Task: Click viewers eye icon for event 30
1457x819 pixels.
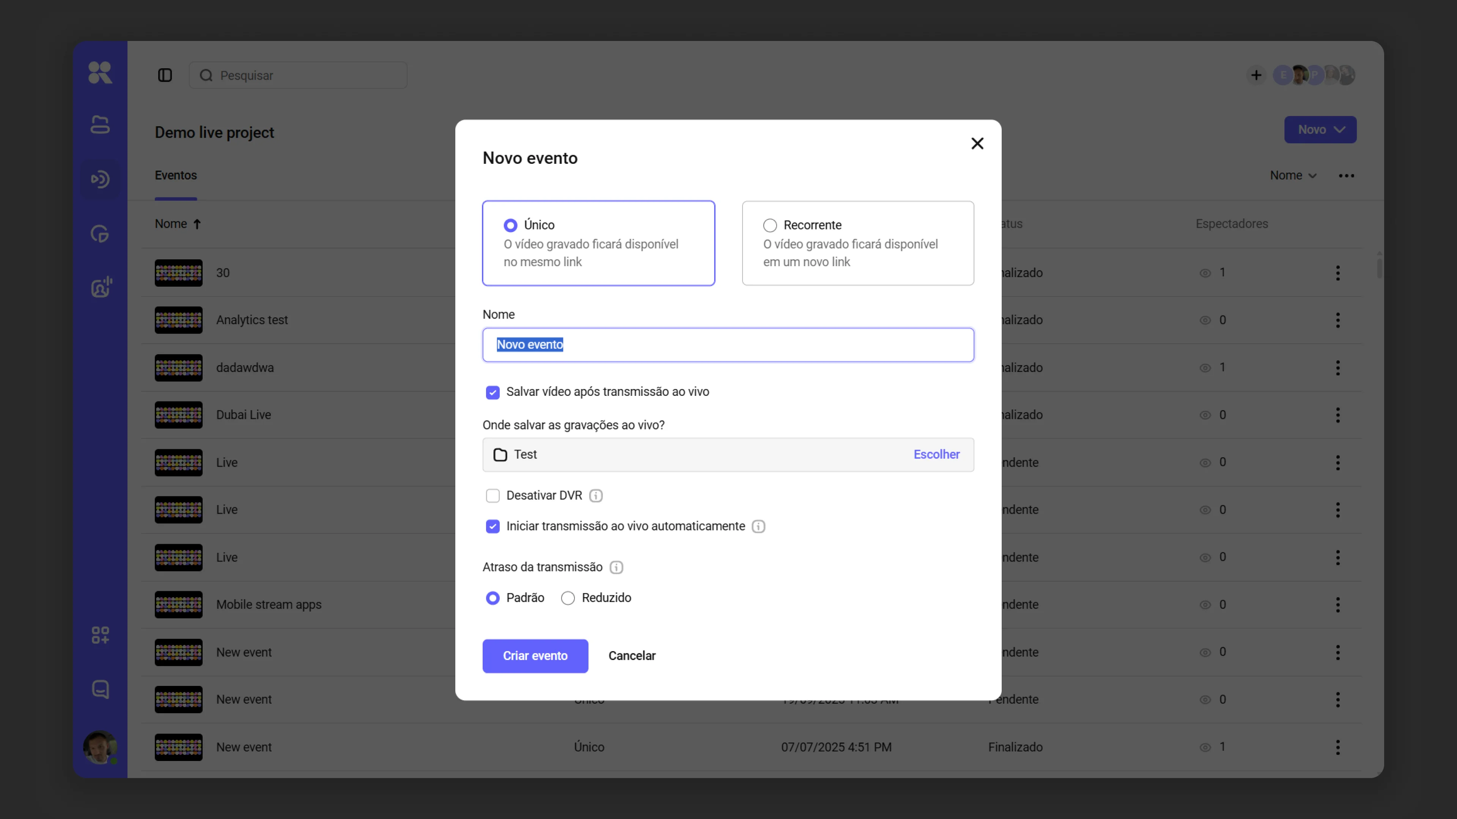Action: 1205,273
